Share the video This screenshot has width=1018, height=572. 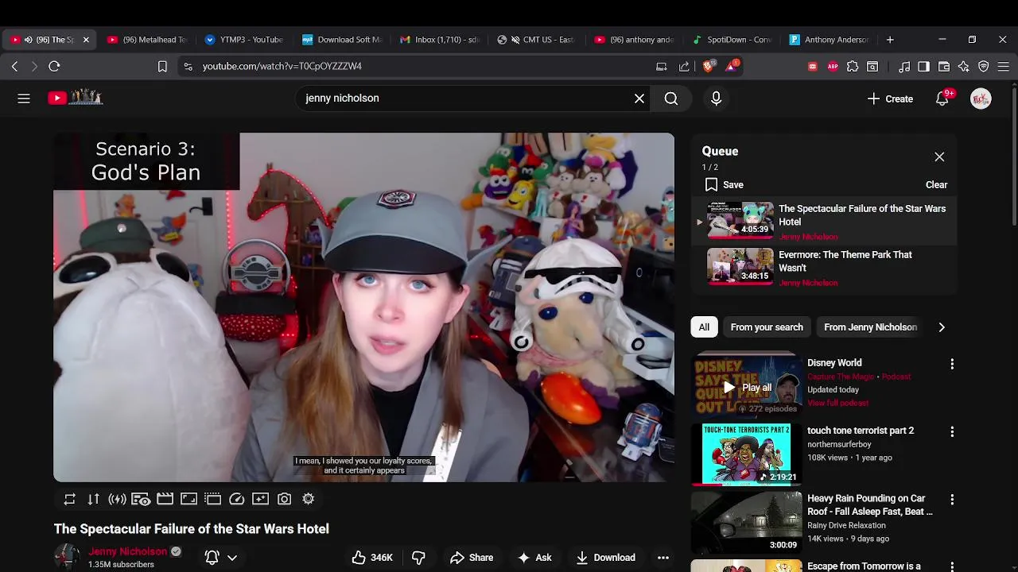click(x=472, y=558)
